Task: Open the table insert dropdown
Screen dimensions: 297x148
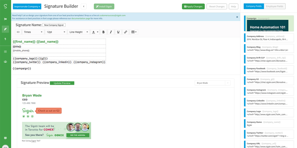Action: pyautogui.click(x=134, y=32)
